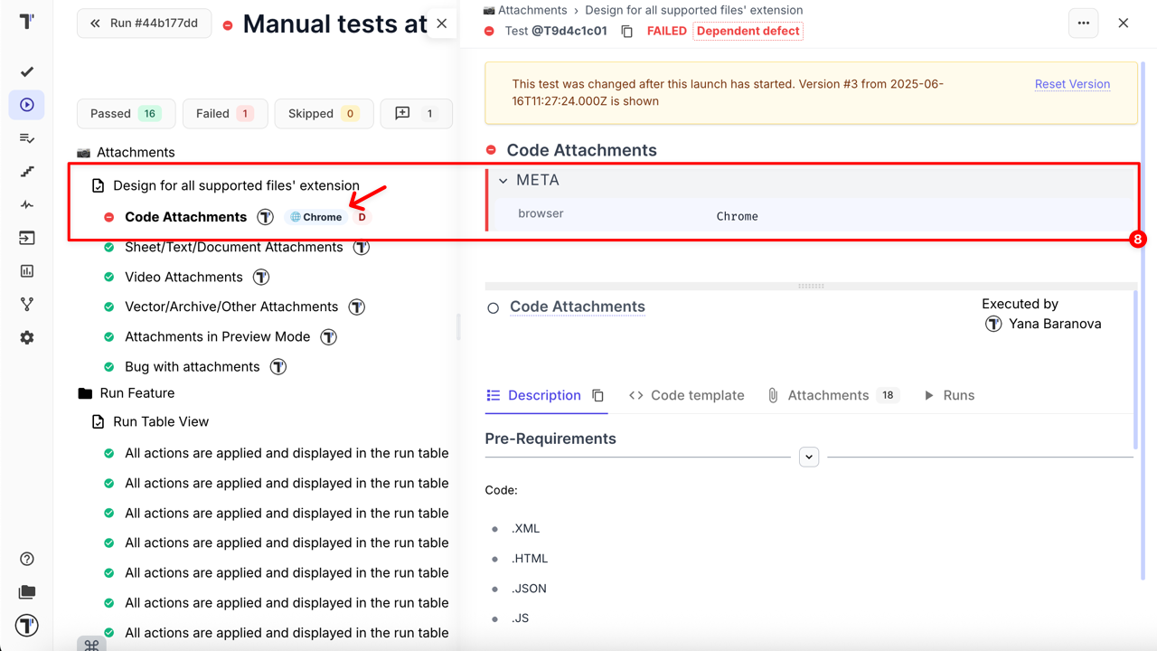Filter by Skipped tests
1157x651 pixels.
coord(323,114)
